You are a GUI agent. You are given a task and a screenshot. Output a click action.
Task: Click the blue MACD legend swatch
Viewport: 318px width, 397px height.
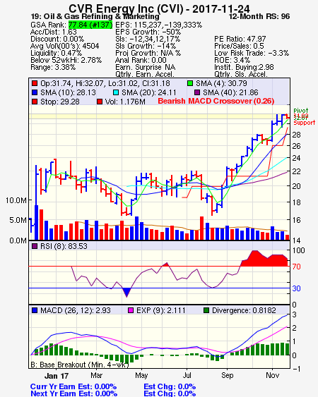tap(35, 310)
